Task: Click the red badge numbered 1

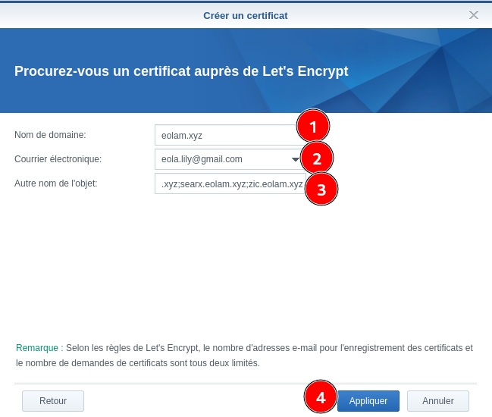Action: point(312,127)
